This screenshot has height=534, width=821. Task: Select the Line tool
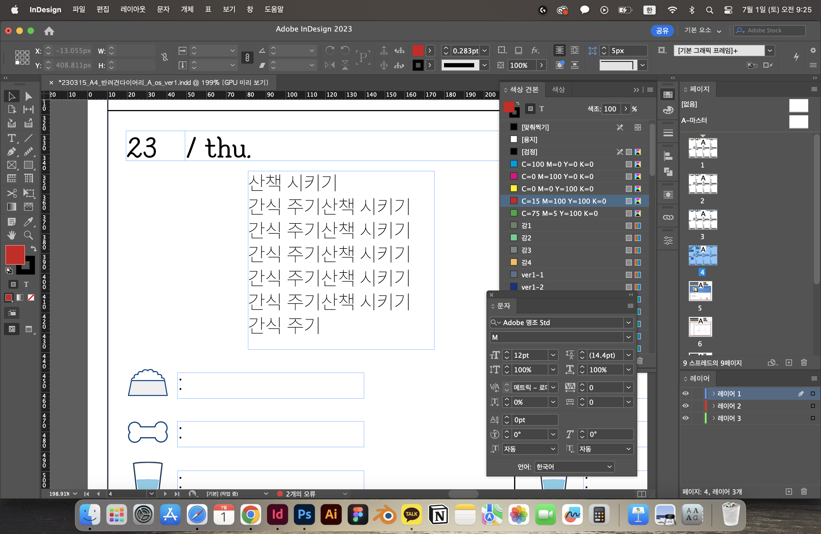click(x=29, y=138)
